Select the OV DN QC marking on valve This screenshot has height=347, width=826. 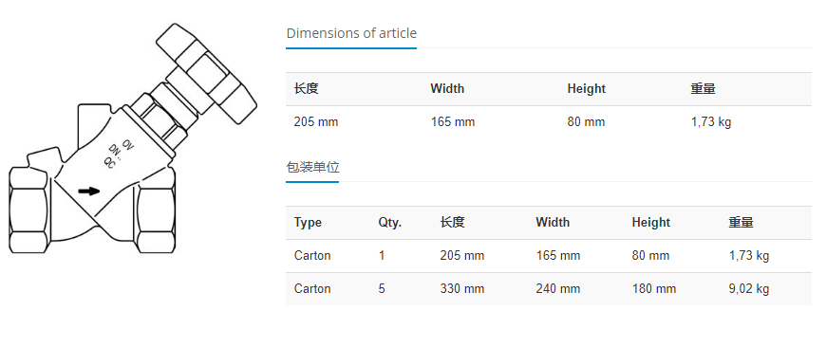point(119,153)
